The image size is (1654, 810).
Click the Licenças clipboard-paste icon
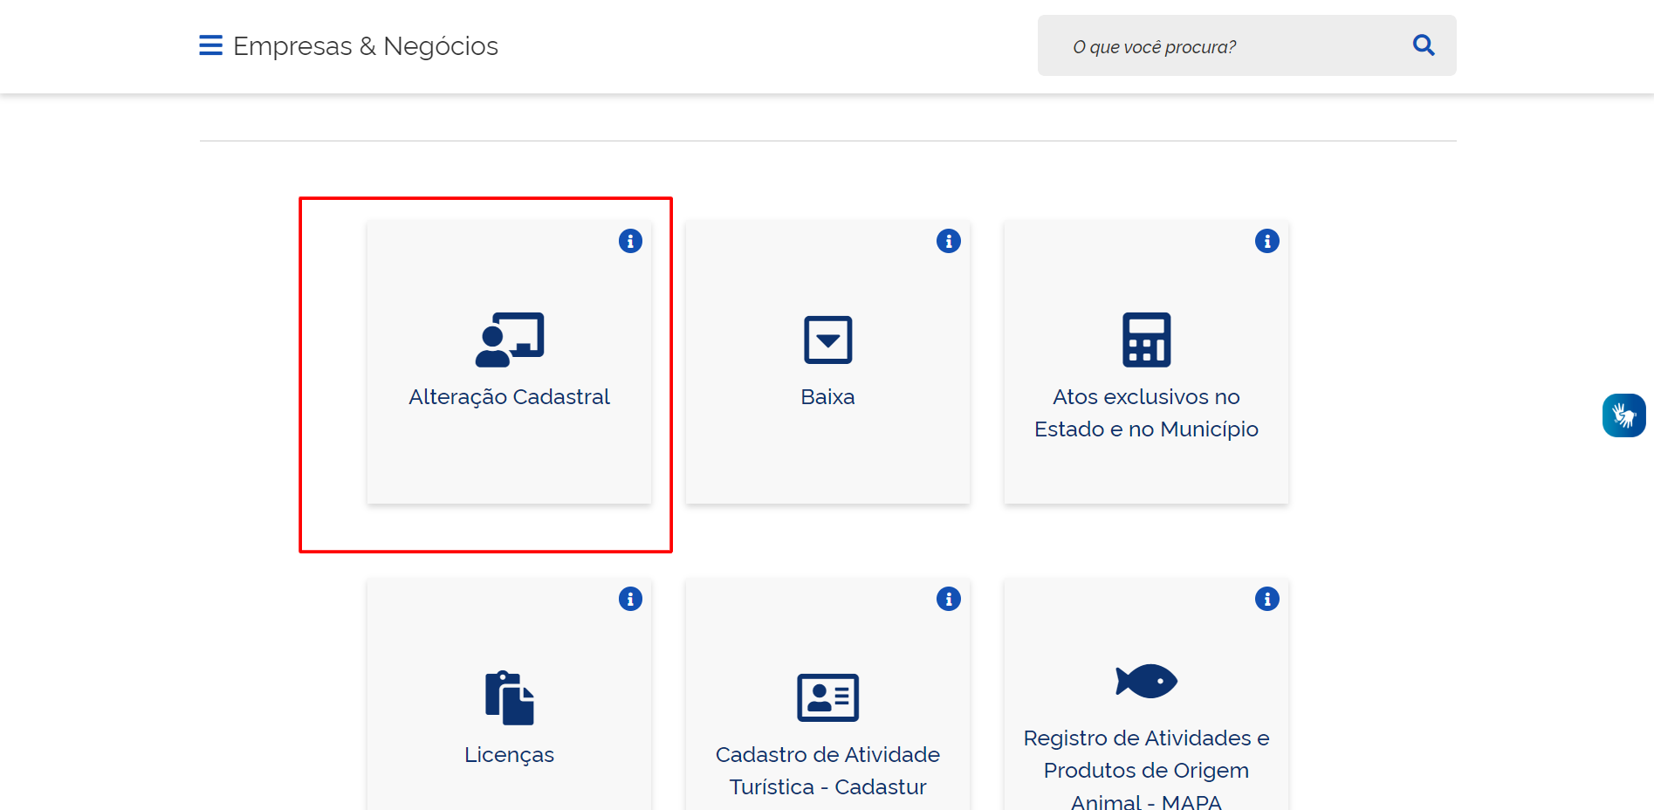tap(510, 697)
